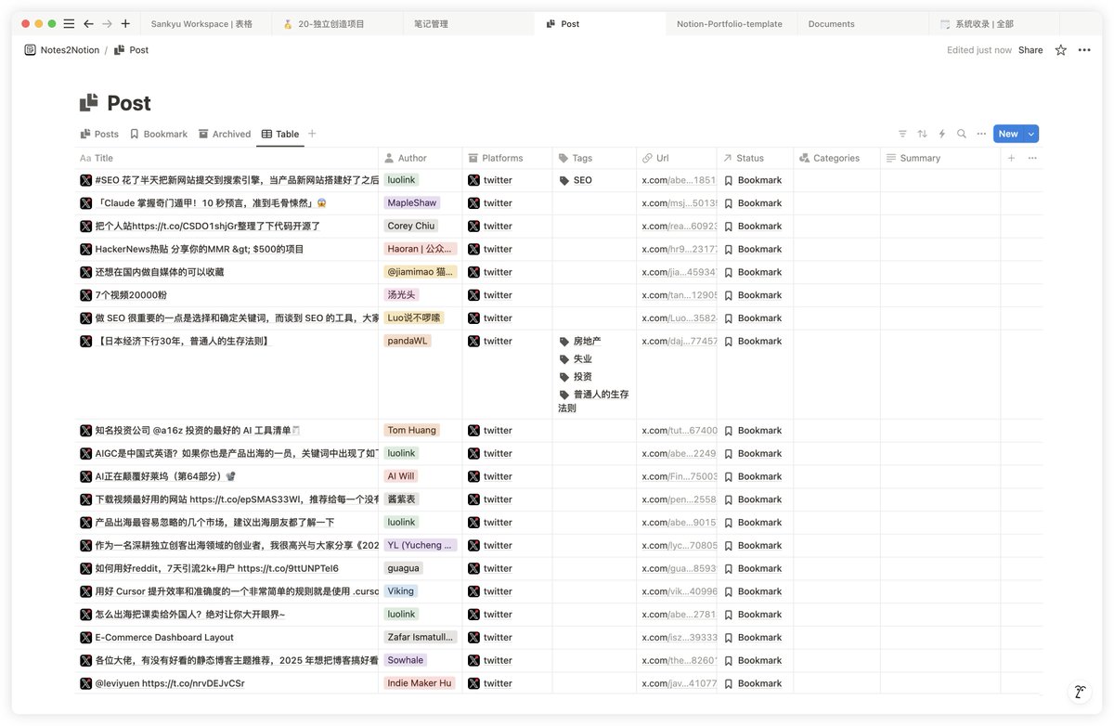Toggle the sidebar with the hamburger icon
Viewport: 1114px width, 726px height.
click(69, 24)
